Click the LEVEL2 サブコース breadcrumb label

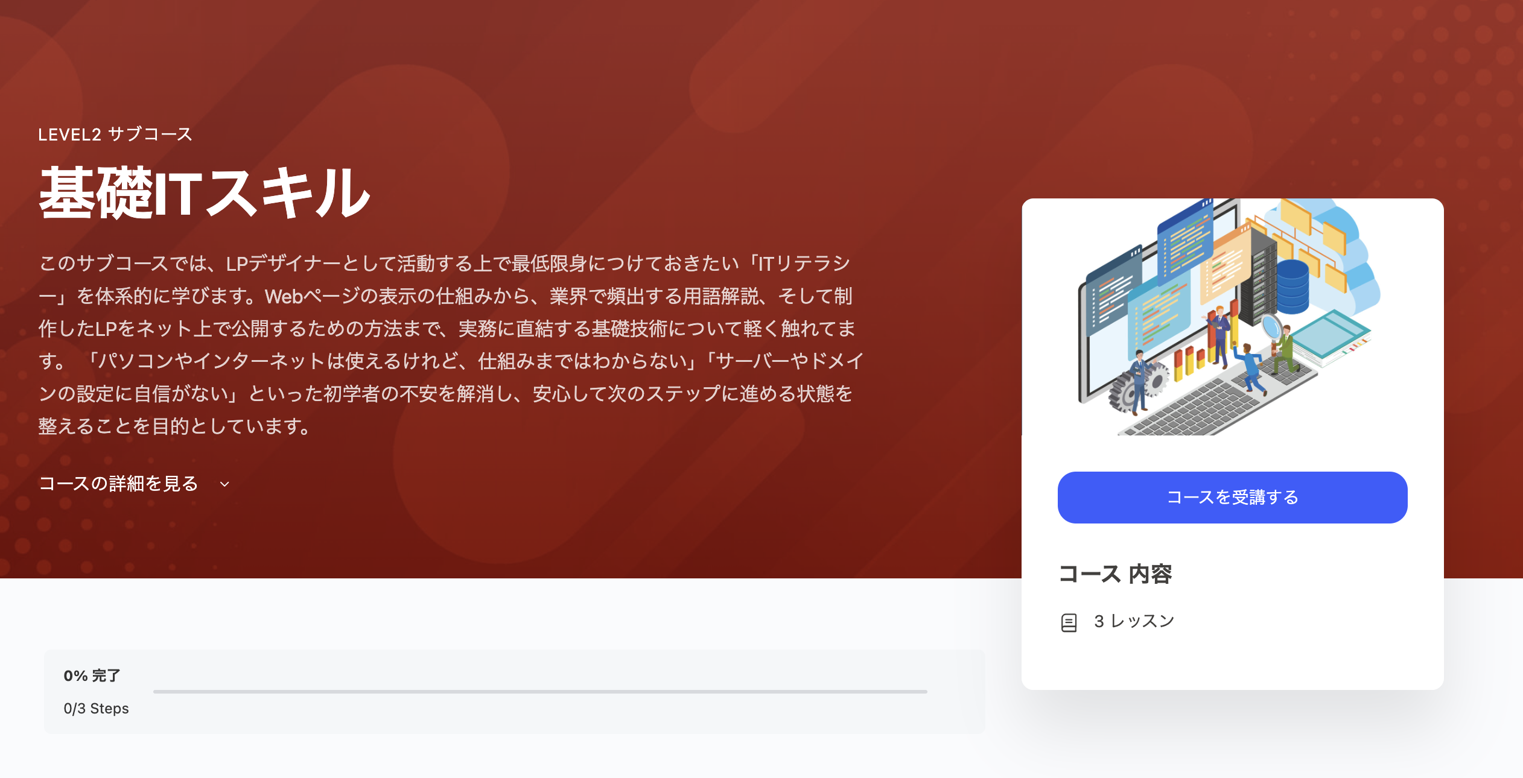coord(115,134)
